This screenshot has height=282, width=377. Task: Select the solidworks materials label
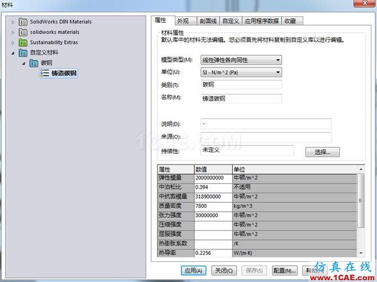[x=54, y=32]
